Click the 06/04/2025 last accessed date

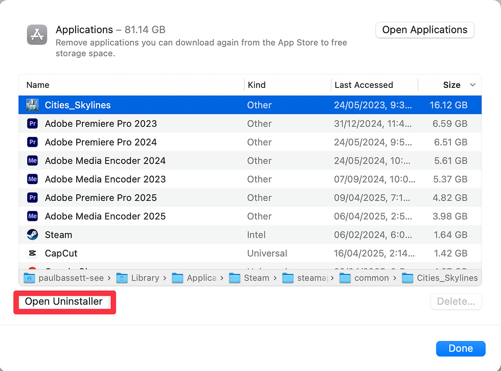click(373, 216)
